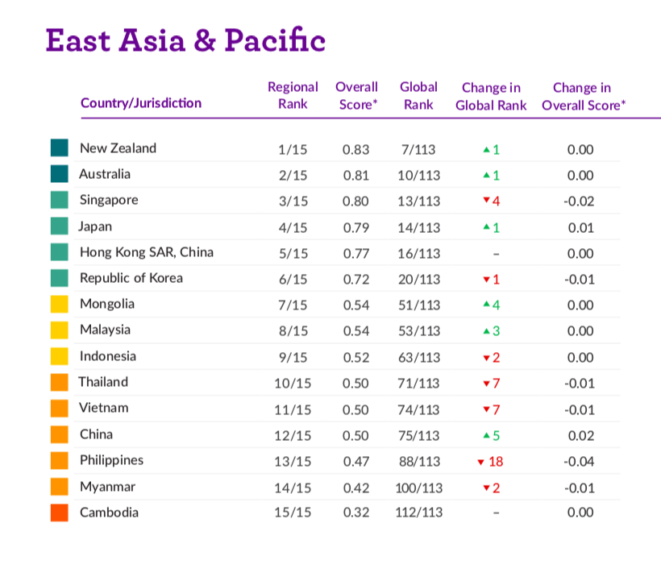This screenshot has height=577, width=661.
Task: Click the red down arrow in Indonesia row
Action: [x=486, y=359]
